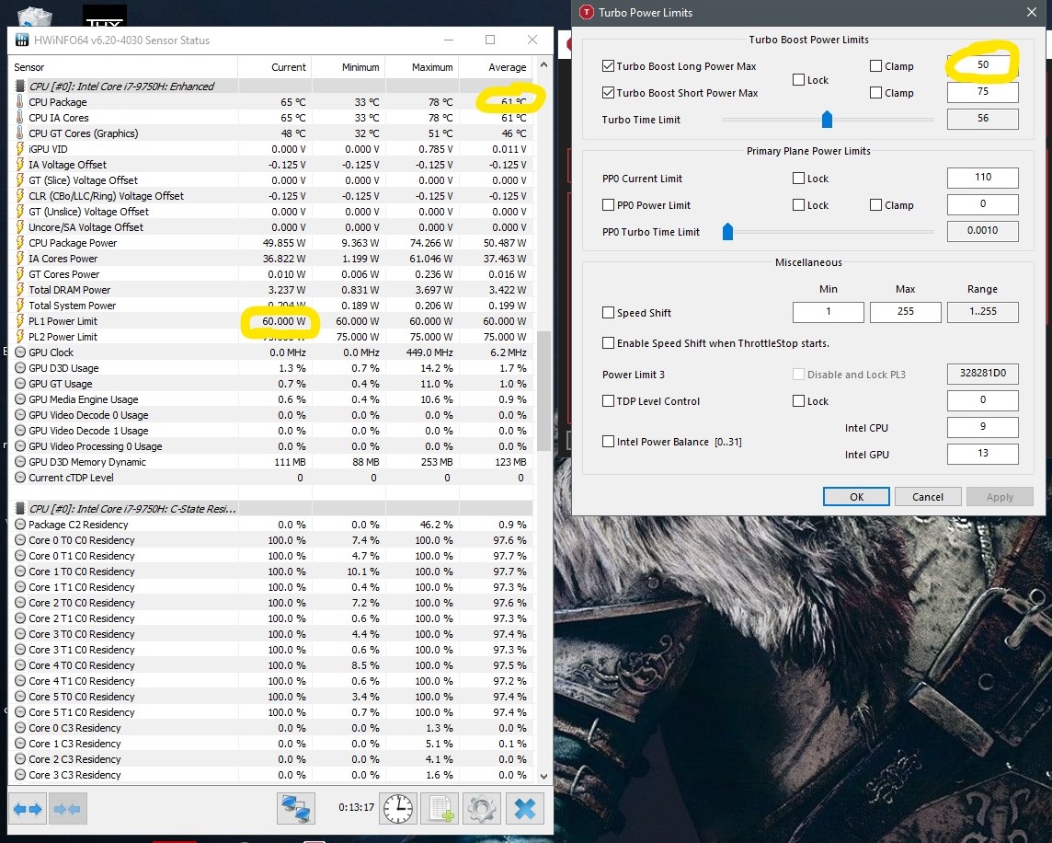The height and width of the screenshot is (843, 1052).
Task: Click the iGPU VID lightning icon
Action: click(20, 148)
